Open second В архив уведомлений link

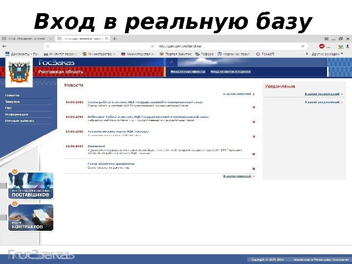point(322,102)
